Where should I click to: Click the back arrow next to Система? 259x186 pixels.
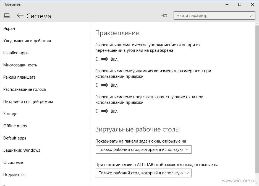20,15
